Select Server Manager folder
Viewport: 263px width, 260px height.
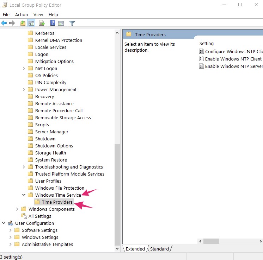[x=52, y=132]
